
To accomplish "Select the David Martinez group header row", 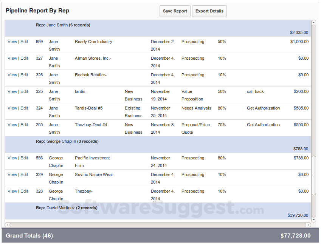I will point(151,208).
